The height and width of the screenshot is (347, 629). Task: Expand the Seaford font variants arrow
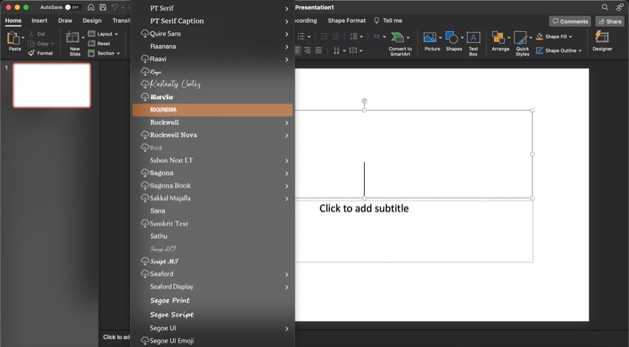tap(286, 274)
